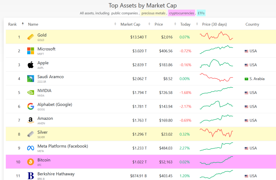Click Saudi Aramco's 30-day price chart
Viewport: 276px width, 180px height.
point(216,77)
